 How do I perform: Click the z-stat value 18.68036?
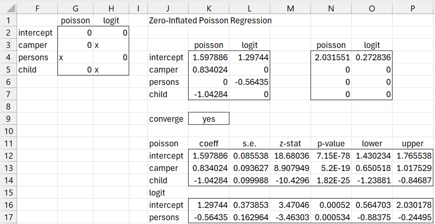click(290, 156)
